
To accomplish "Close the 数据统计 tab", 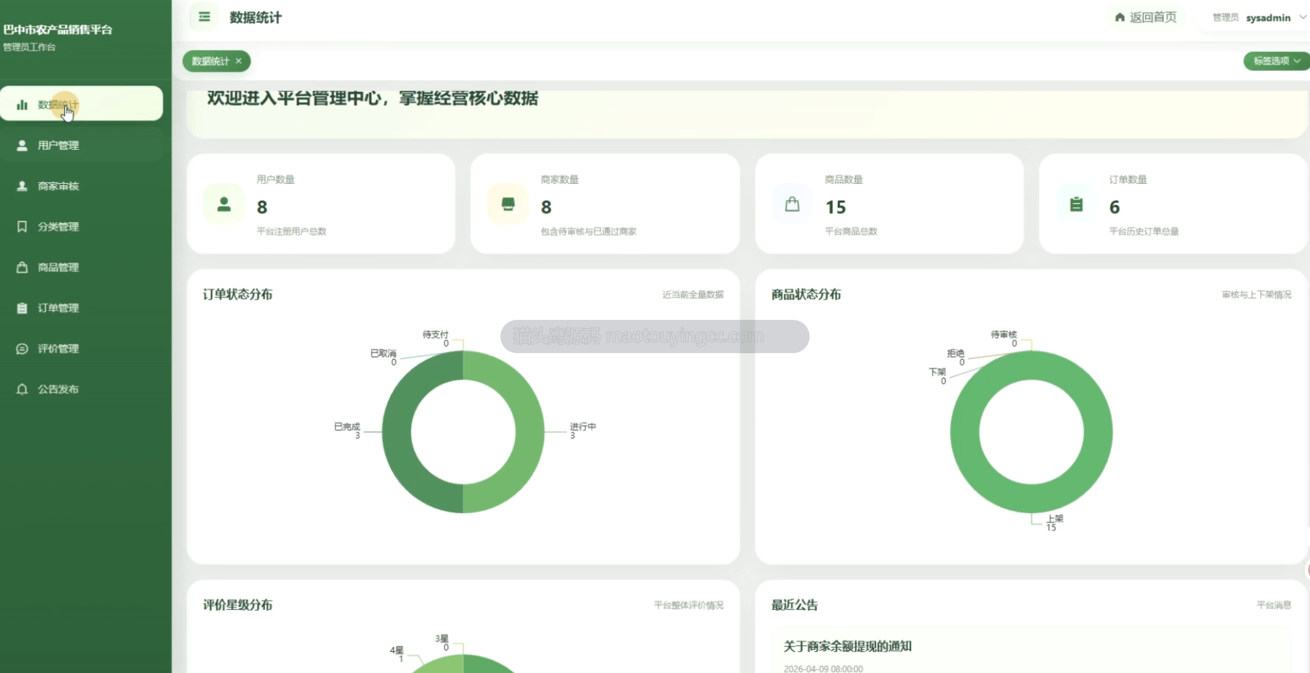I will pyautogui.click(x=238, y=62).
